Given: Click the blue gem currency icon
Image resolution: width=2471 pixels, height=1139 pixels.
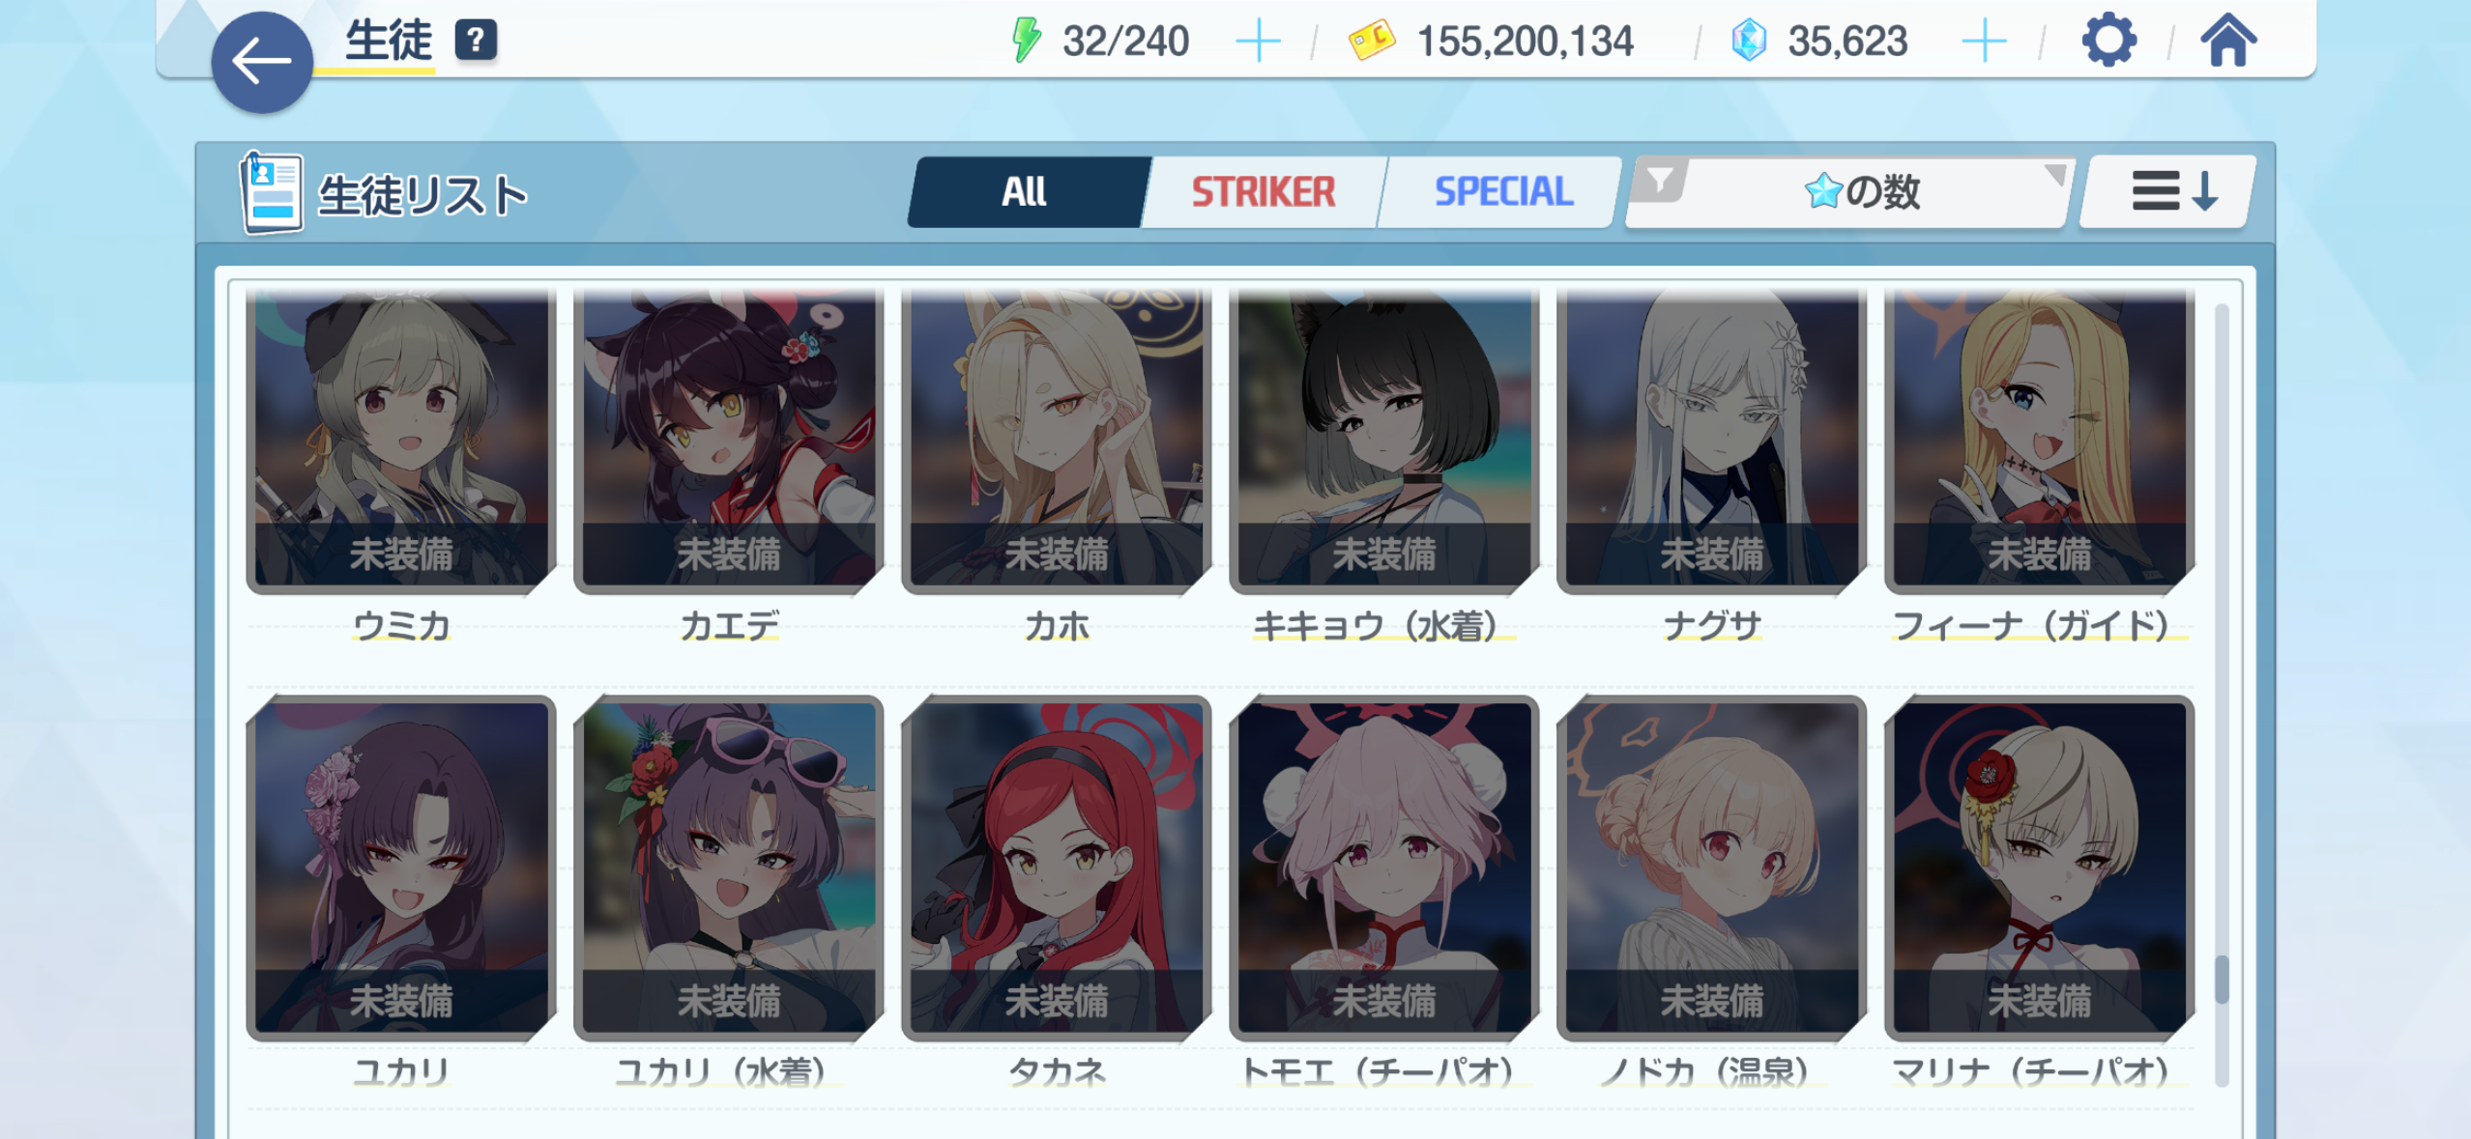Looking at the screenshot, I should 1749,41.
